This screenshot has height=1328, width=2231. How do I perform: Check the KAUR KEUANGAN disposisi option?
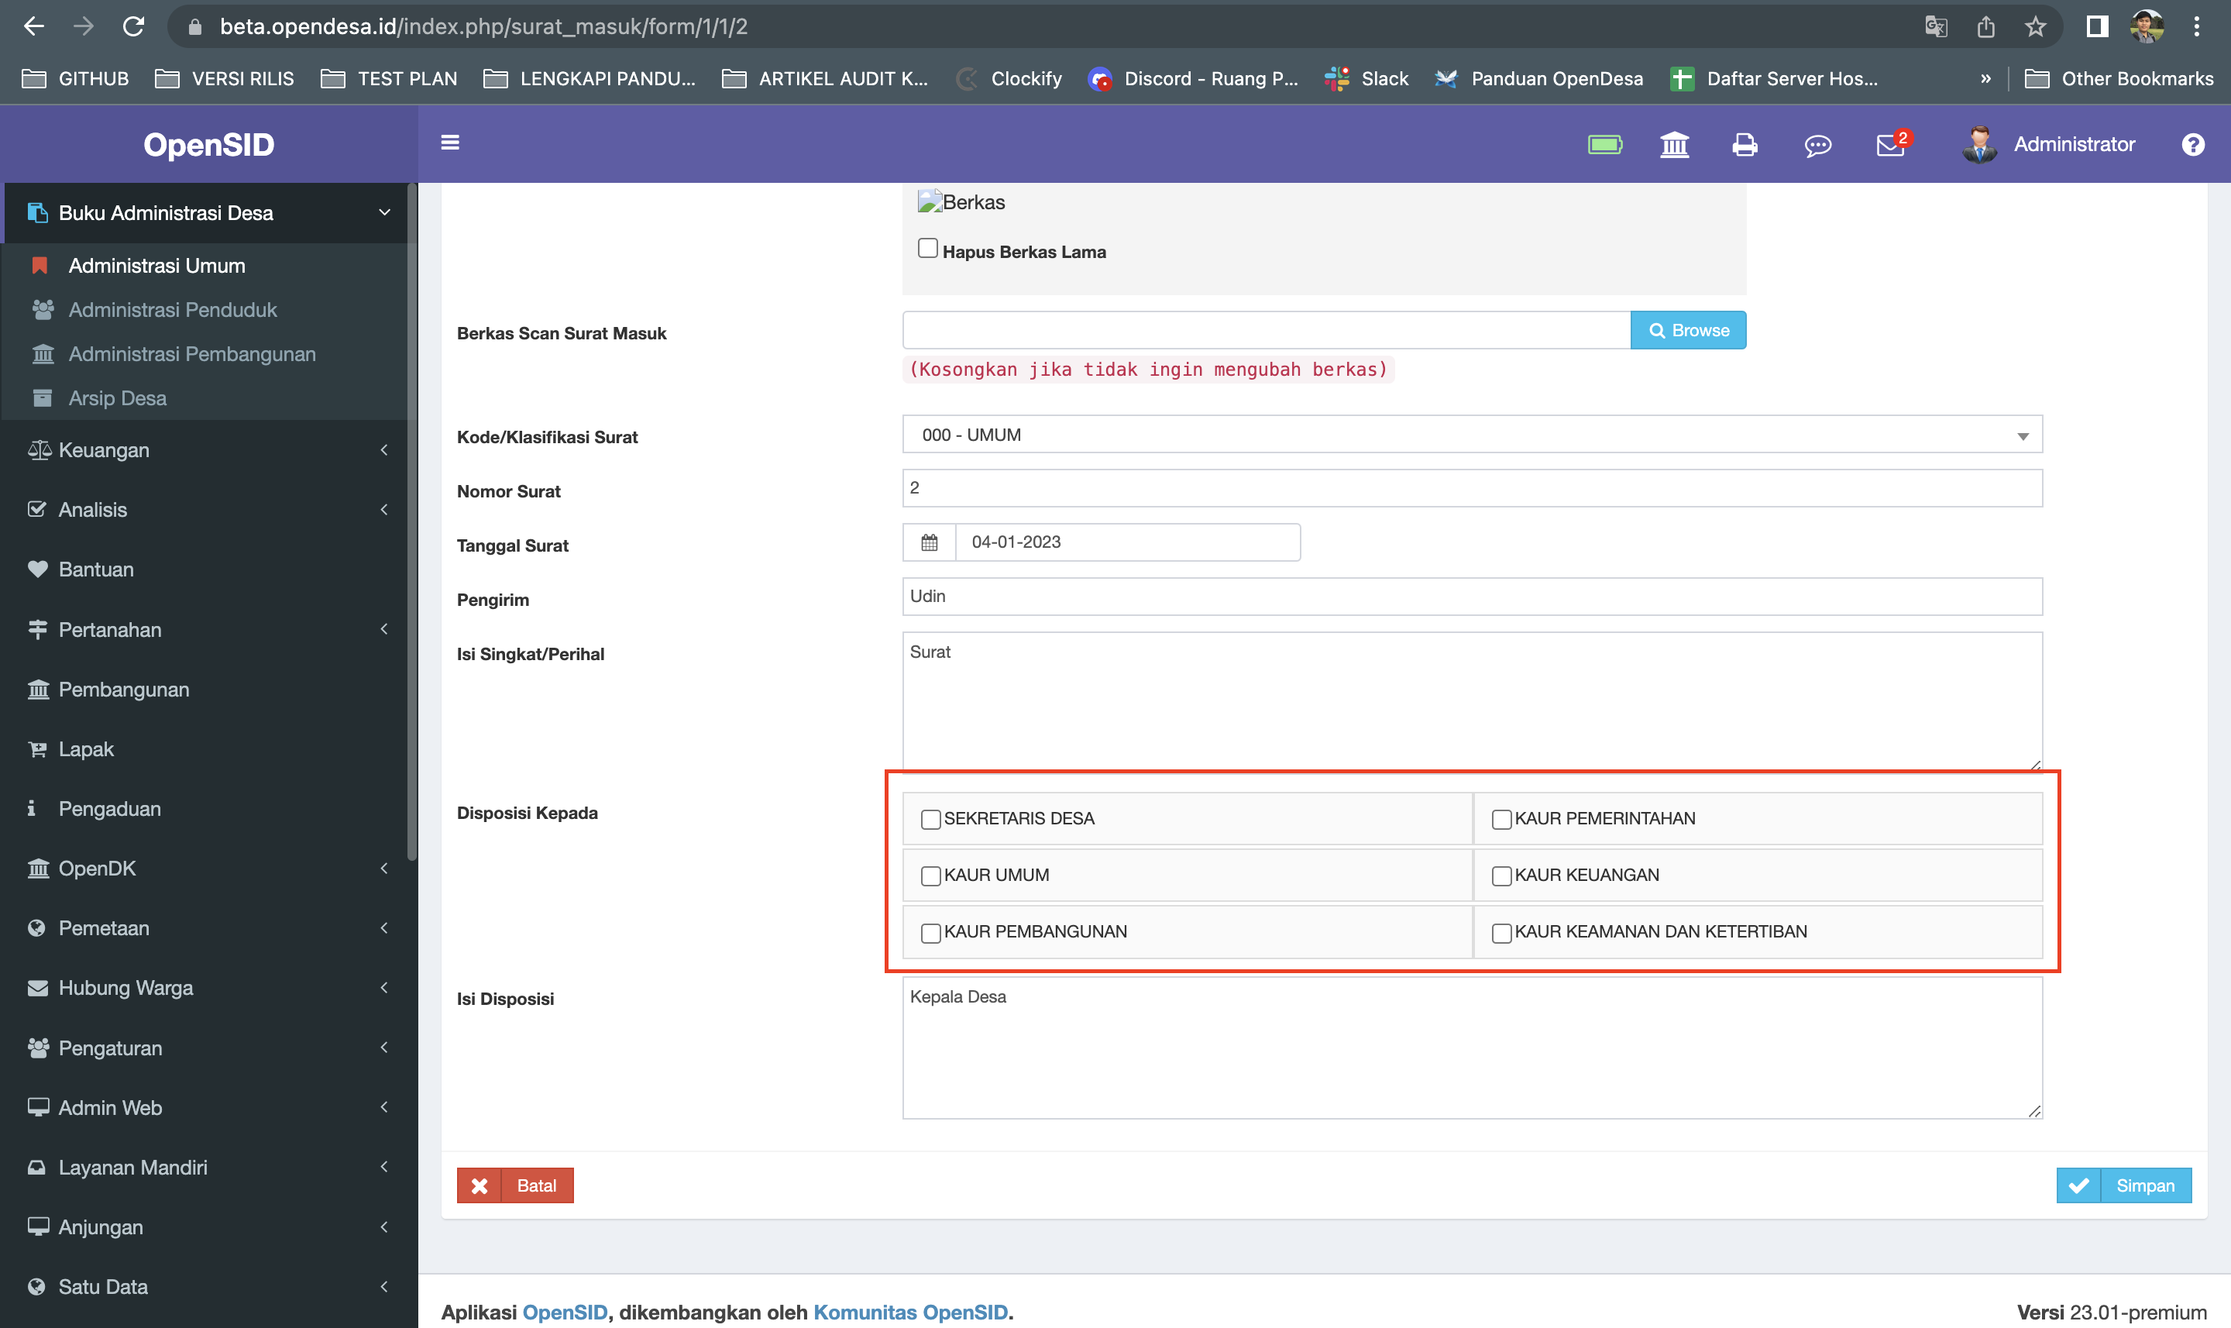[x=1501, y=876]
